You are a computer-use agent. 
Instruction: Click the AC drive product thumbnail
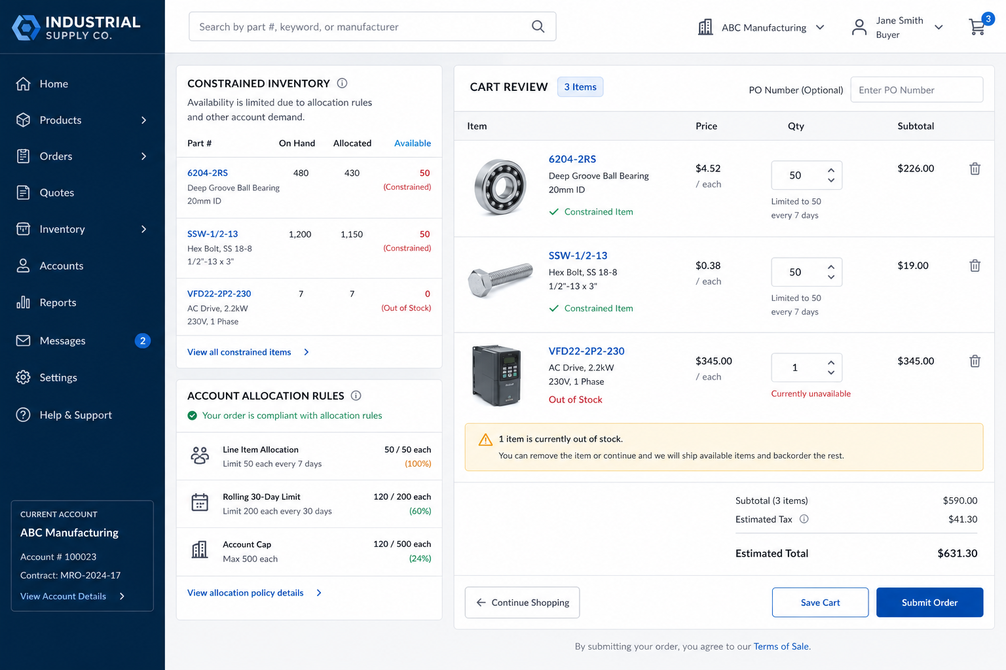pos(497,376)
